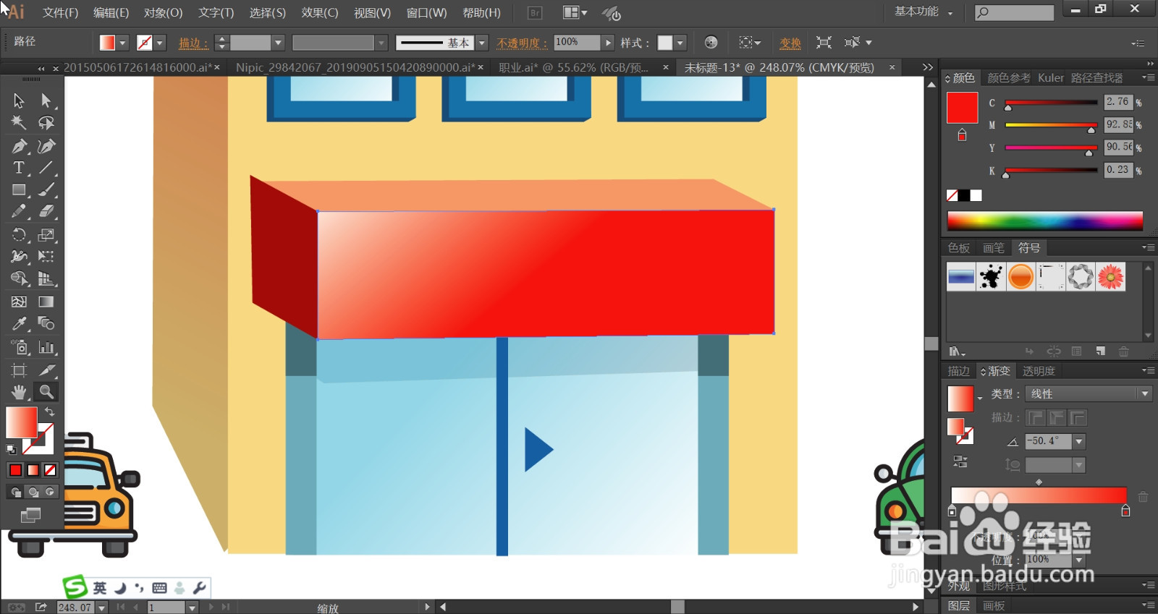Select the Direct Selection tool
This screenshot has height=614, width=1158.
(x=46, y=101)
